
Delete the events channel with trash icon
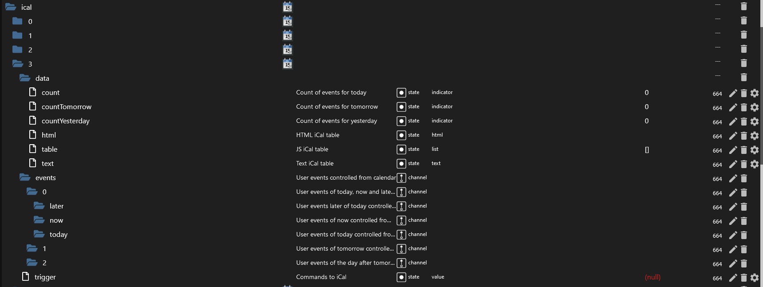pos(744,178)
